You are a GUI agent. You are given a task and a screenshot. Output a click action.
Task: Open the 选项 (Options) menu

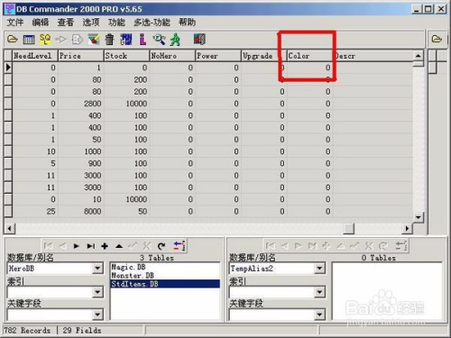[91, 23]
